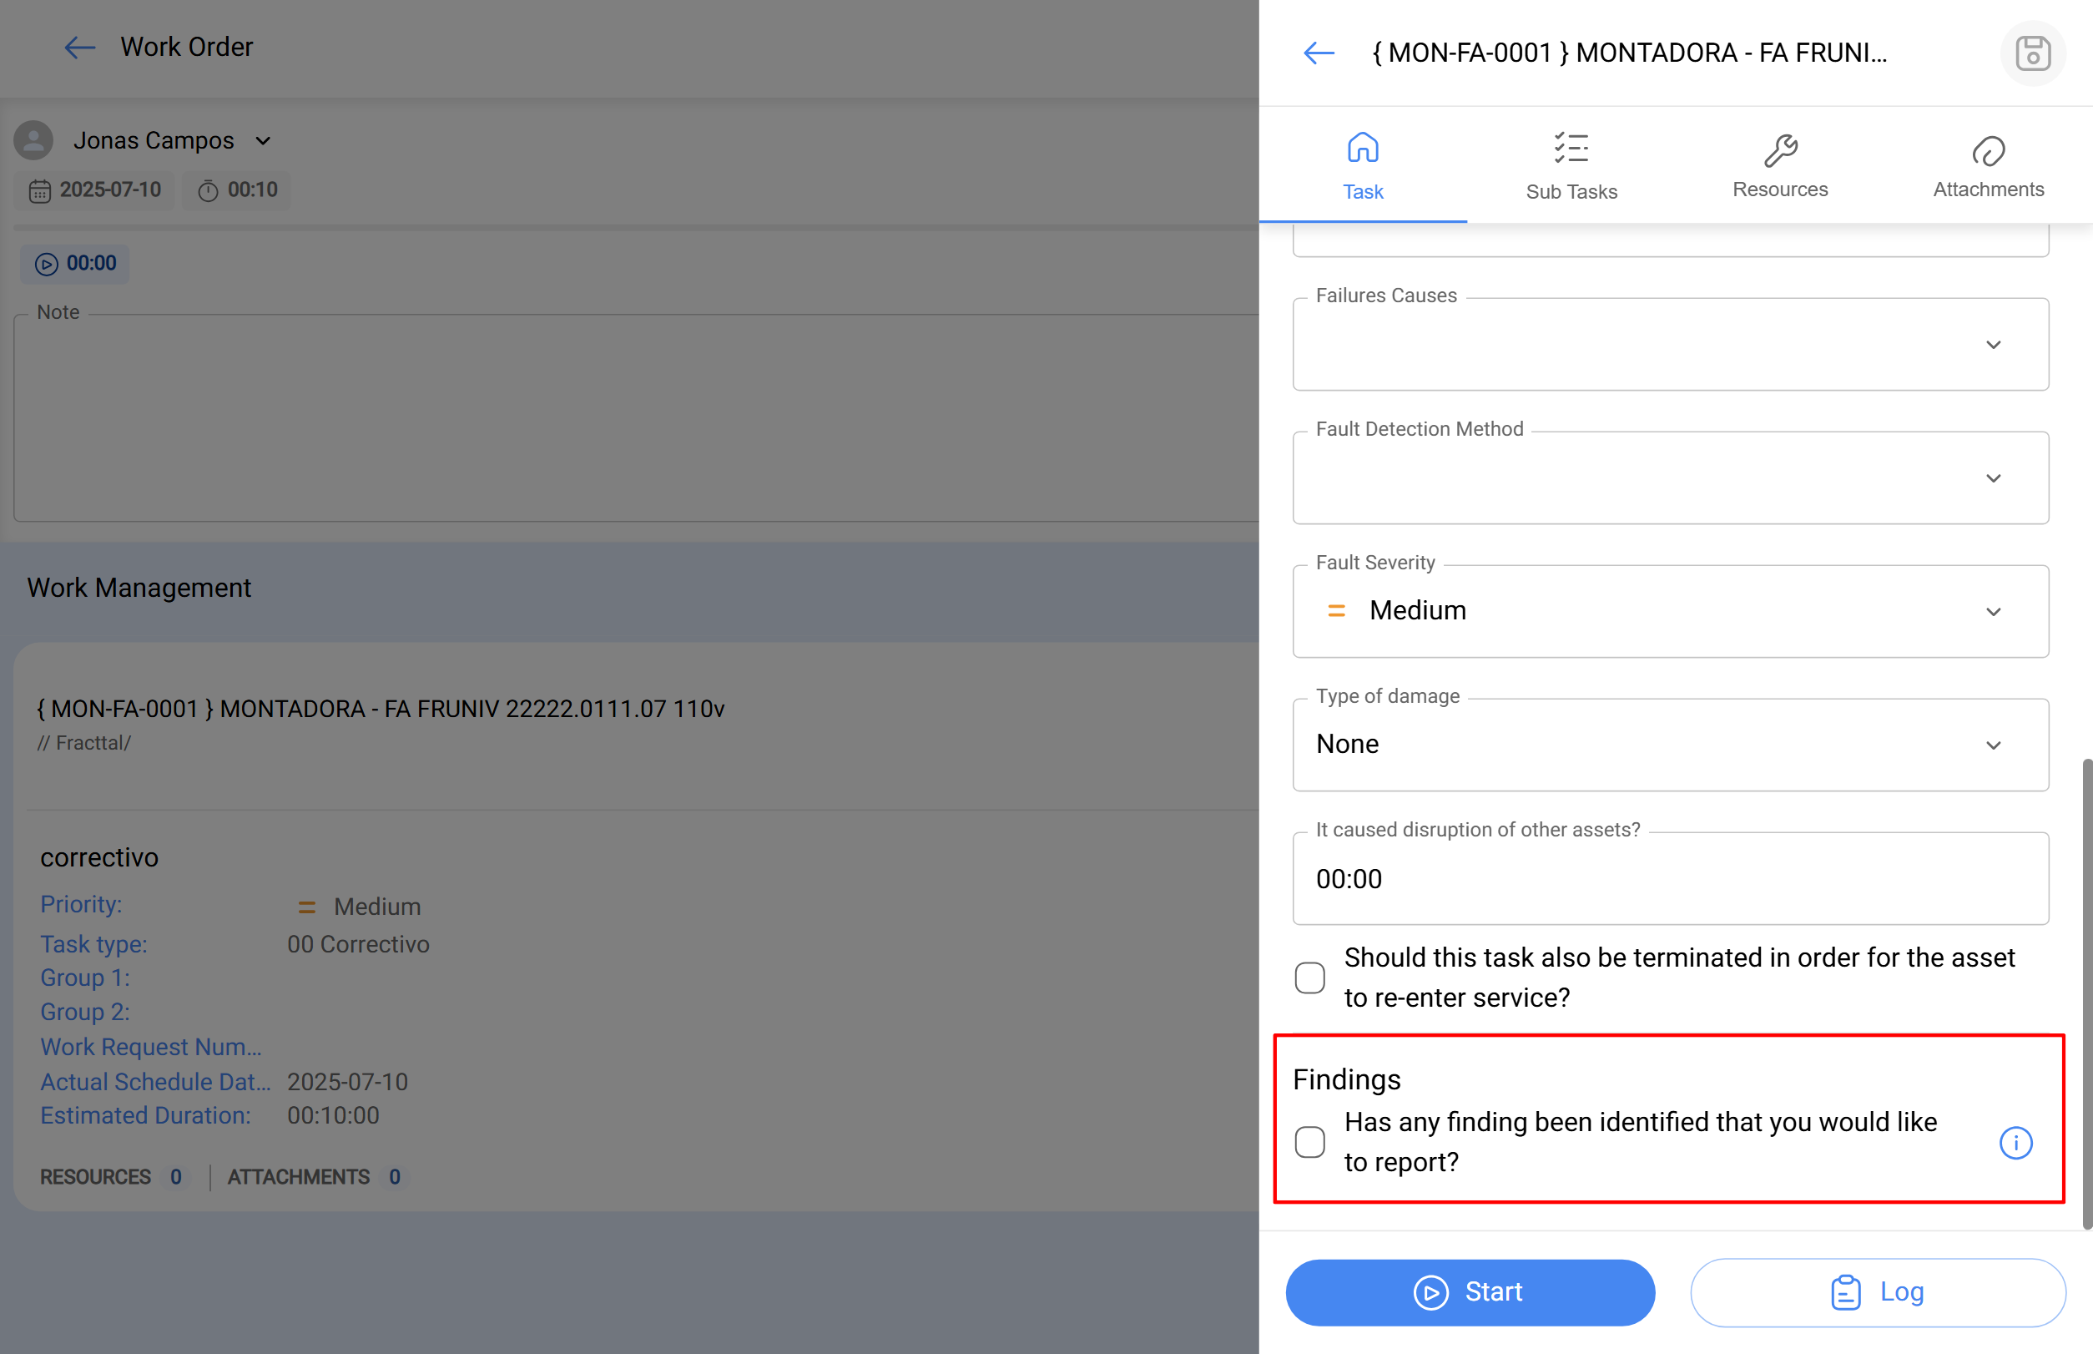Switch to the Sub Tasks tab

pyautogui.click(x=1571, y=166)
